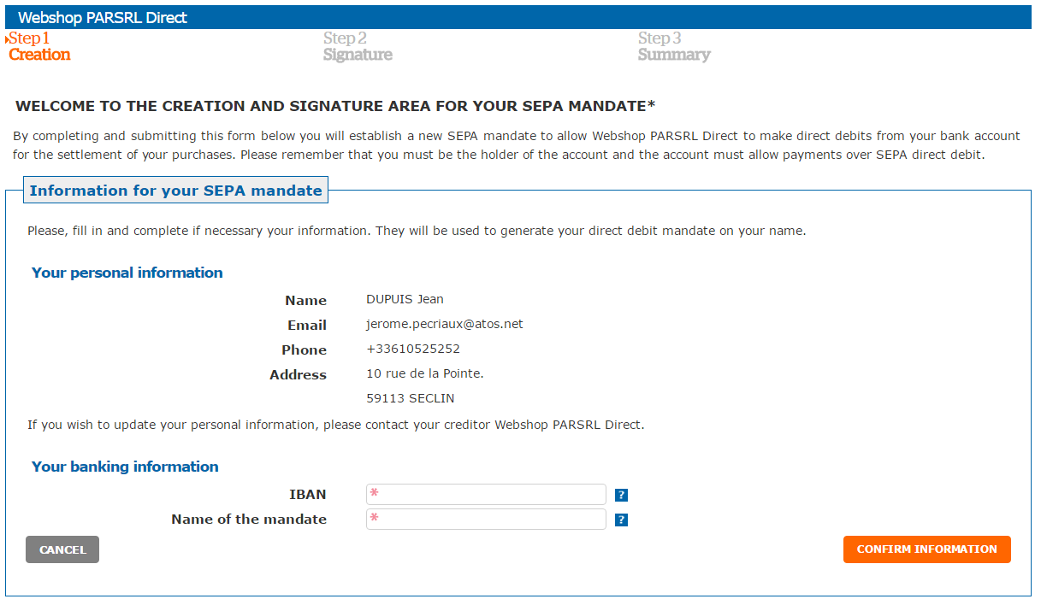This screenshot has height=605, width=1041.
Task: Click the welcome SEPA mandate heading
Action: (335, 106)
